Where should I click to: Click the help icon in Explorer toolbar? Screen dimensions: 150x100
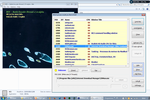click(x=147, y=9)
